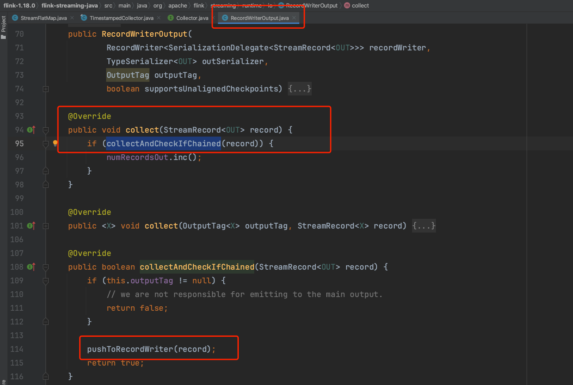Click the method icon before collect breadcrumb
Image resolution: width=573 pixels, height=385 pixels.
(347, 5)
